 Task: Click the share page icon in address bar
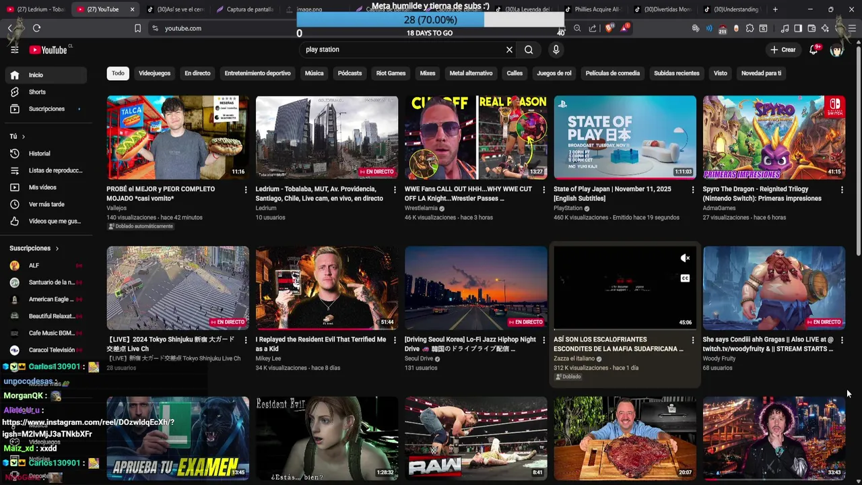(593, 28)
